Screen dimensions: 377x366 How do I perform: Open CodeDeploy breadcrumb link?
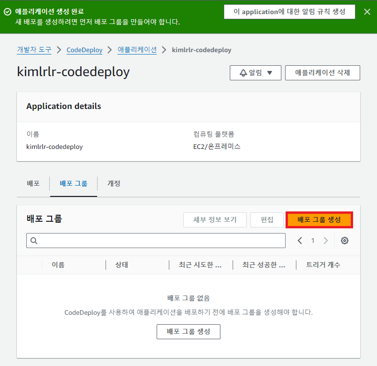coord(84,50)
